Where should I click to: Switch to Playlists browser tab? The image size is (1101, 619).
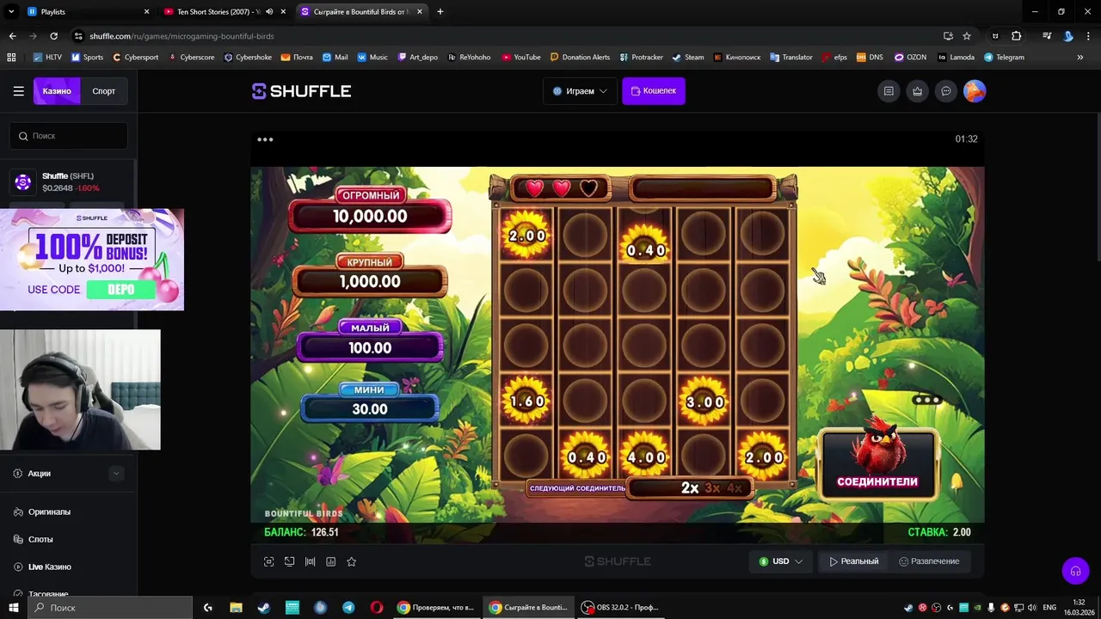tap(86, 12)
